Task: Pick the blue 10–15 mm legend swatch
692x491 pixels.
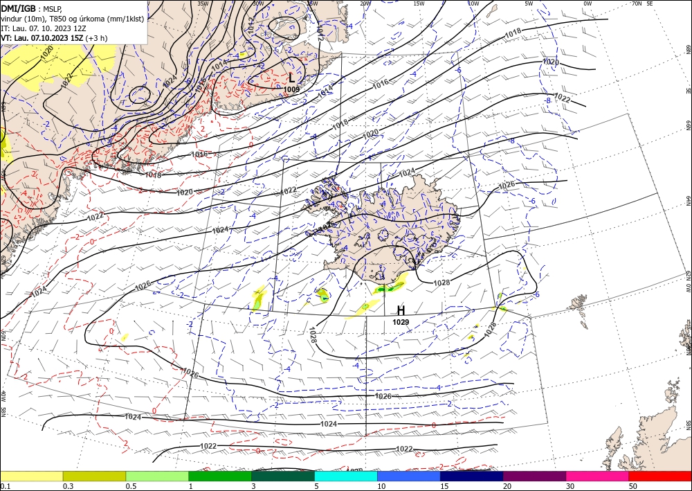Action: point(409,476)
